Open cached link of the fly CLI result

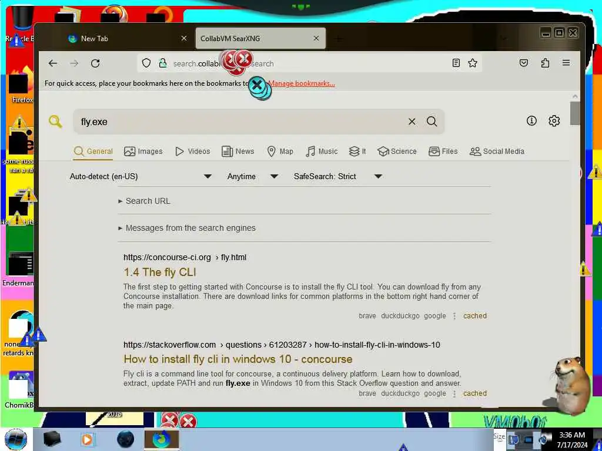pos(475,315)
